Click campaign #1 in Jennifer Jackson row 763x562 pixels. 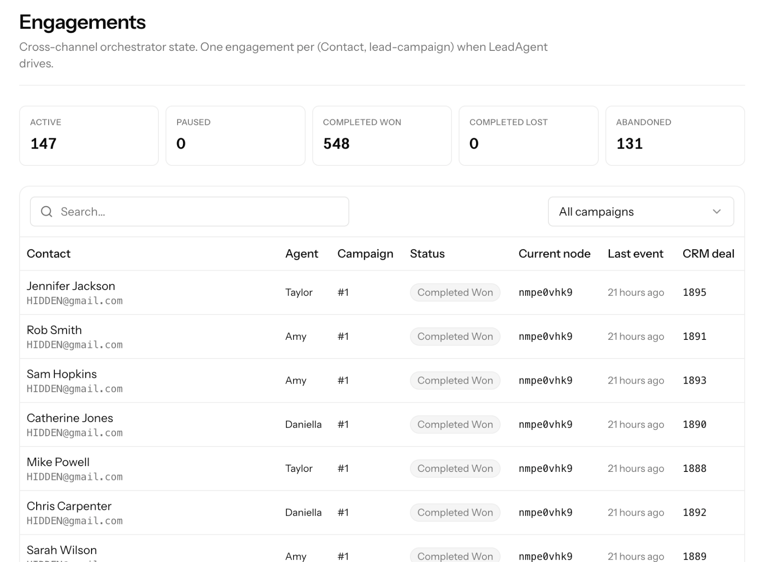(x=343, y=293)
